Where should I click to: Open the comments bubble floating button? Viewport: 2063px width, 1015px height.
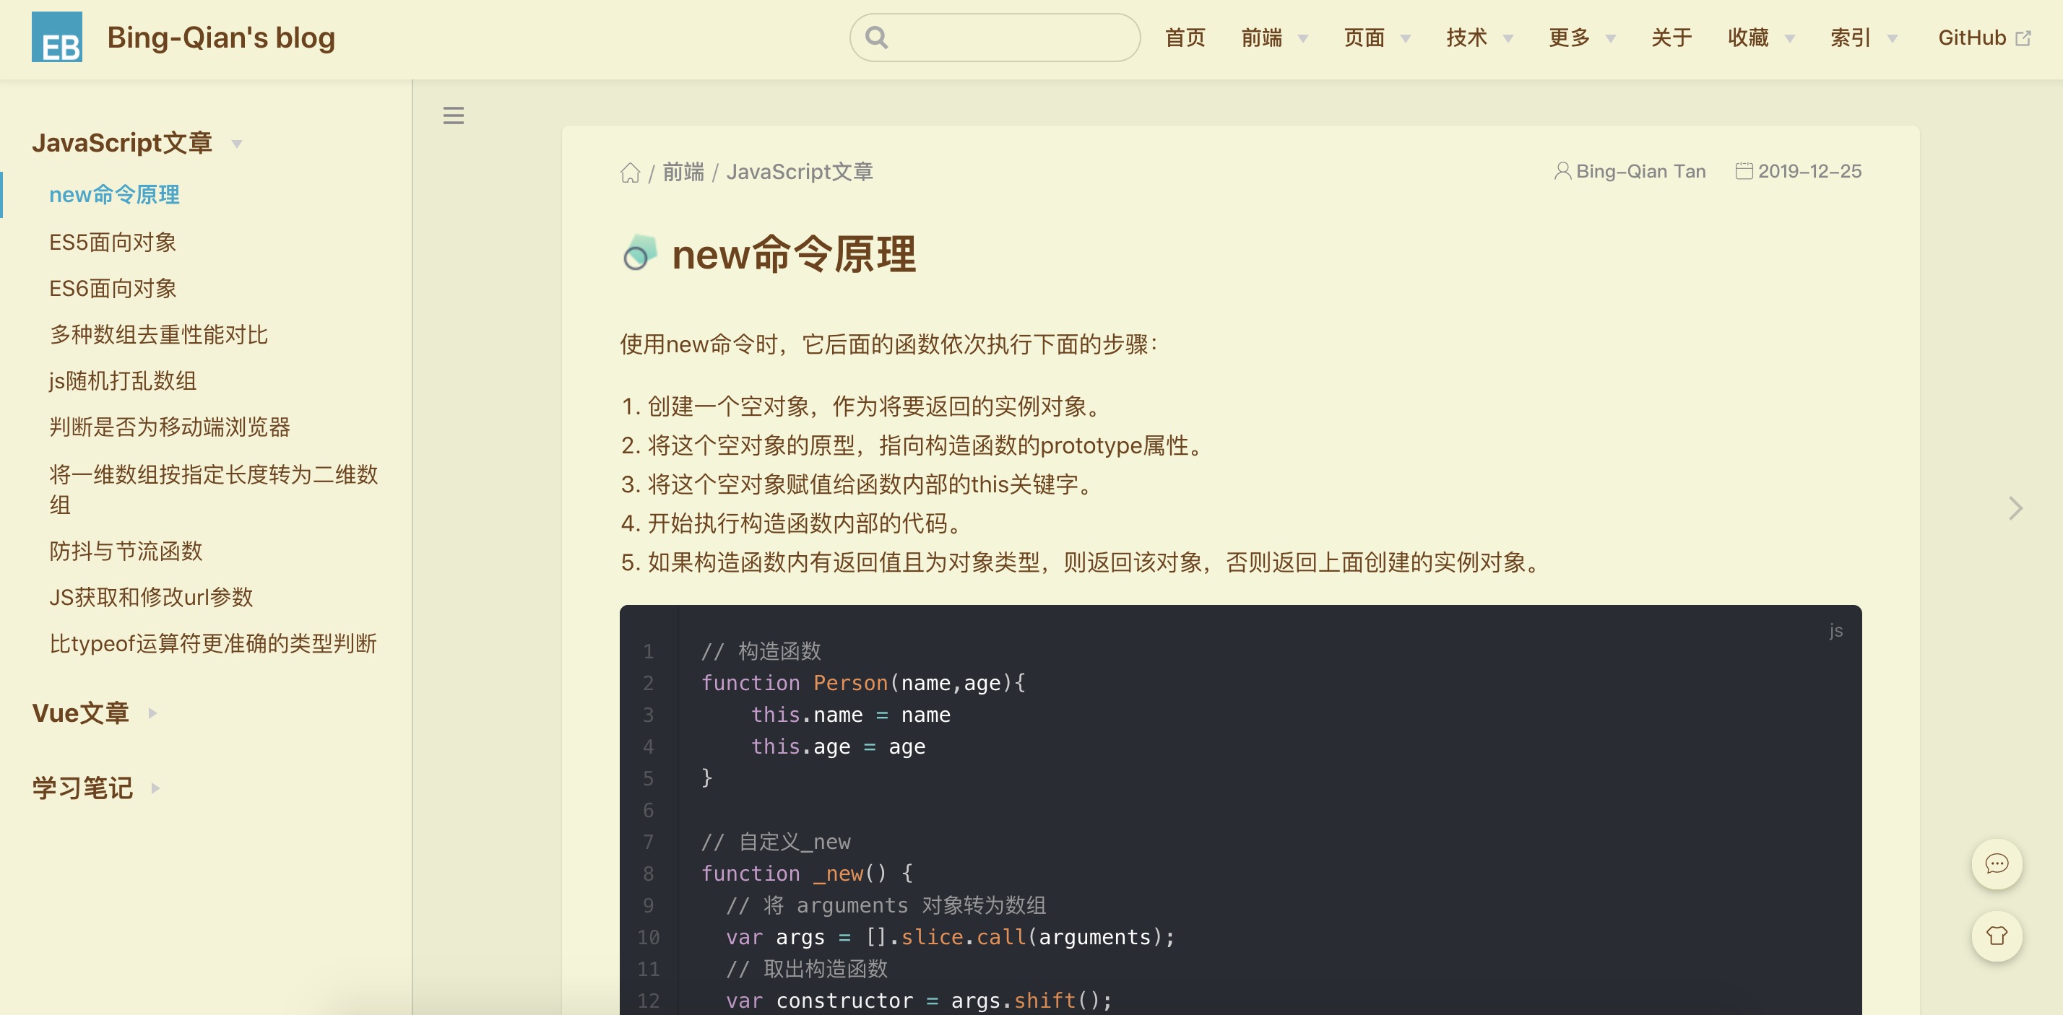point(1997,863)
